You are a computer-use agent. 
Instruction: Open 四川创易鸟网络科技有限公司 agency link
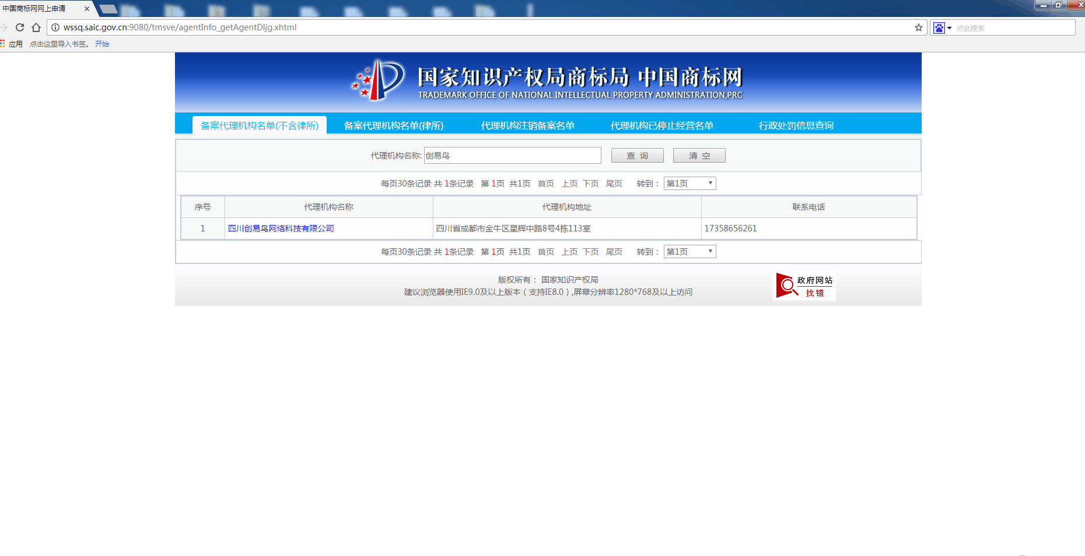281,228
